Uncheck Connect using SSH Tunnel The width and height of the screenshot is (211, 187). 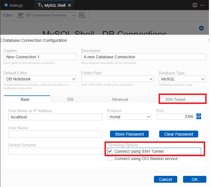pyautogui.click(x=110, y=151)
